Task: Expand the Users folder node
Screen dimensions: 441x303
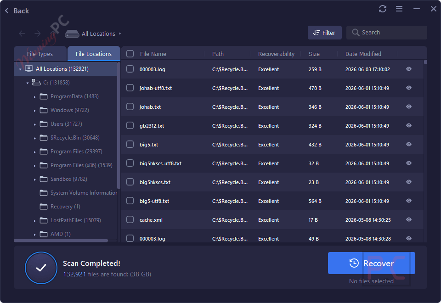Action: tap(34, 124)
